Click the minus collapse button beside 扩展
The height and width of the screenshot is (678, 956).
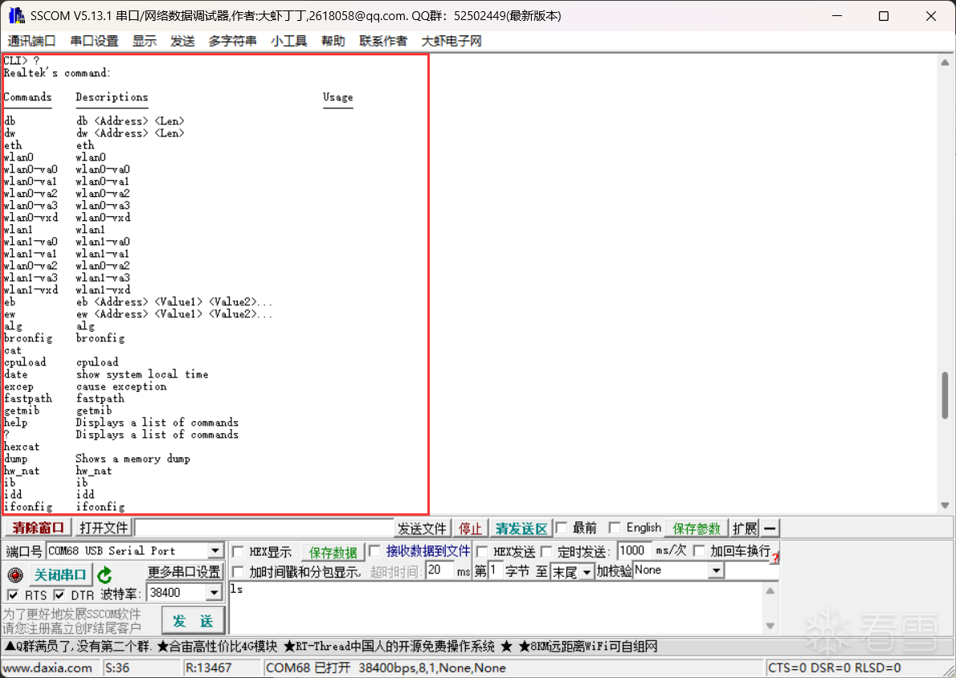click(x=770, y=528)
